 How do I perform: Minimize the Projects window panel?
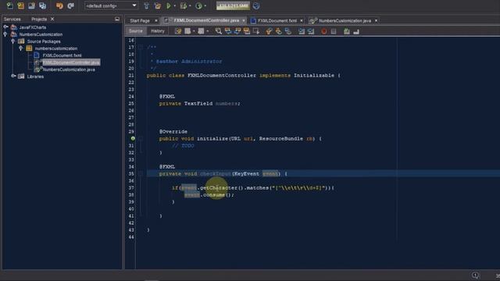pyautogui.click(x=117, y=19)
